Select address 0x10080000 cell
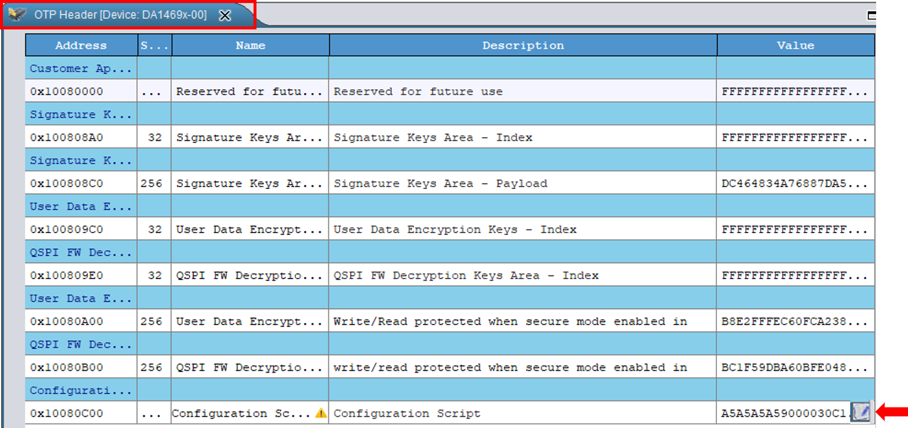Viewport: 908px width, 428px height. [81, 91]
